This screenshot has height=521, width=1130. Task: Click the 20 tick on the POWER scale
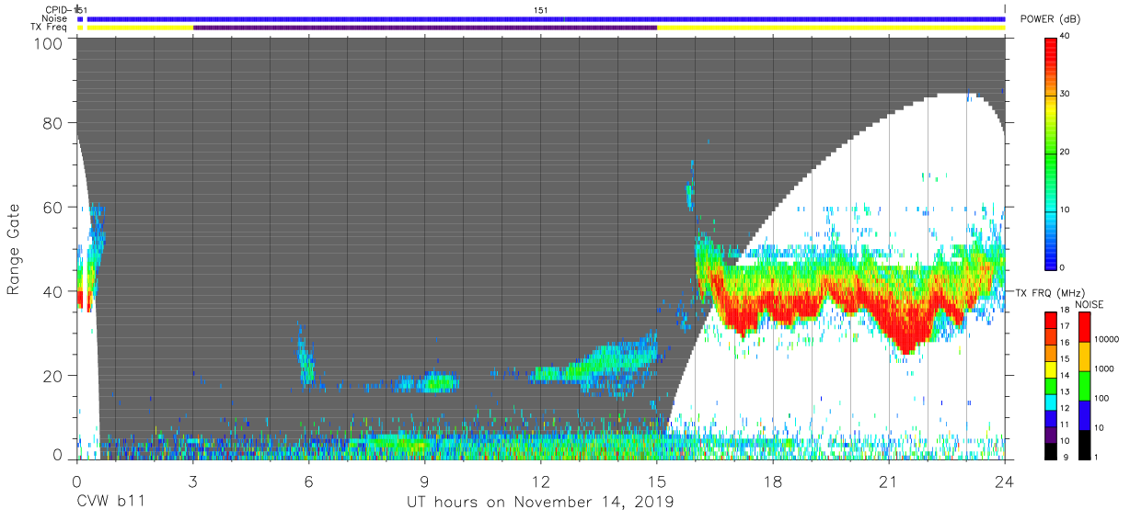(x=1065, y=152)
